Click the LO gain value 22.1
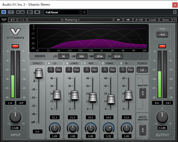 [x=54, y=117]
